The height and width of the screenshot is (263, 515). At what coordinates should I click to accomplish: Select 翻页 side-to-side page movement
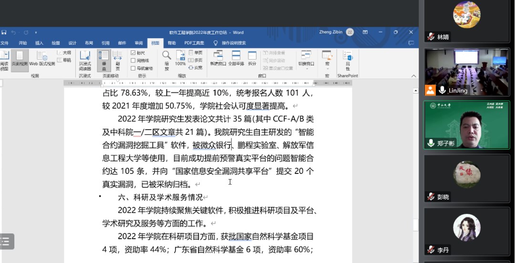pos(118,60)
